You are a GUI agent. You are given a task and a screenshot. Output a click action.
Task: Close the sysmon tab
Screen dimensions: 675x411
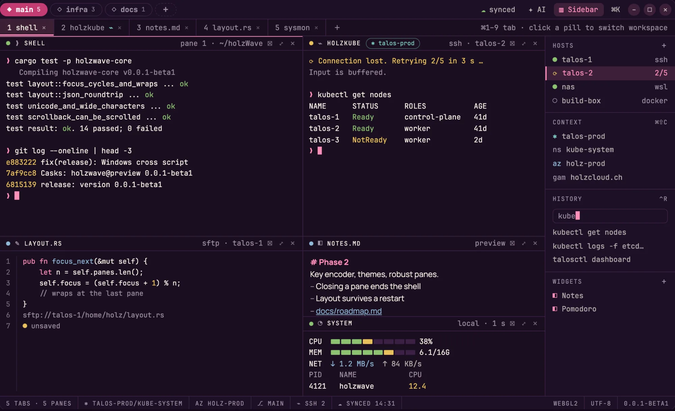316,28
